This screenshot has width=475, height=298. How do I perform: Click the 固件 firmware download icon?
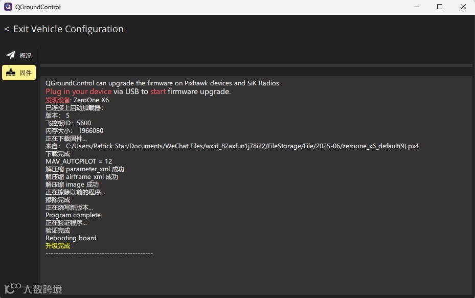click(11, 73)
